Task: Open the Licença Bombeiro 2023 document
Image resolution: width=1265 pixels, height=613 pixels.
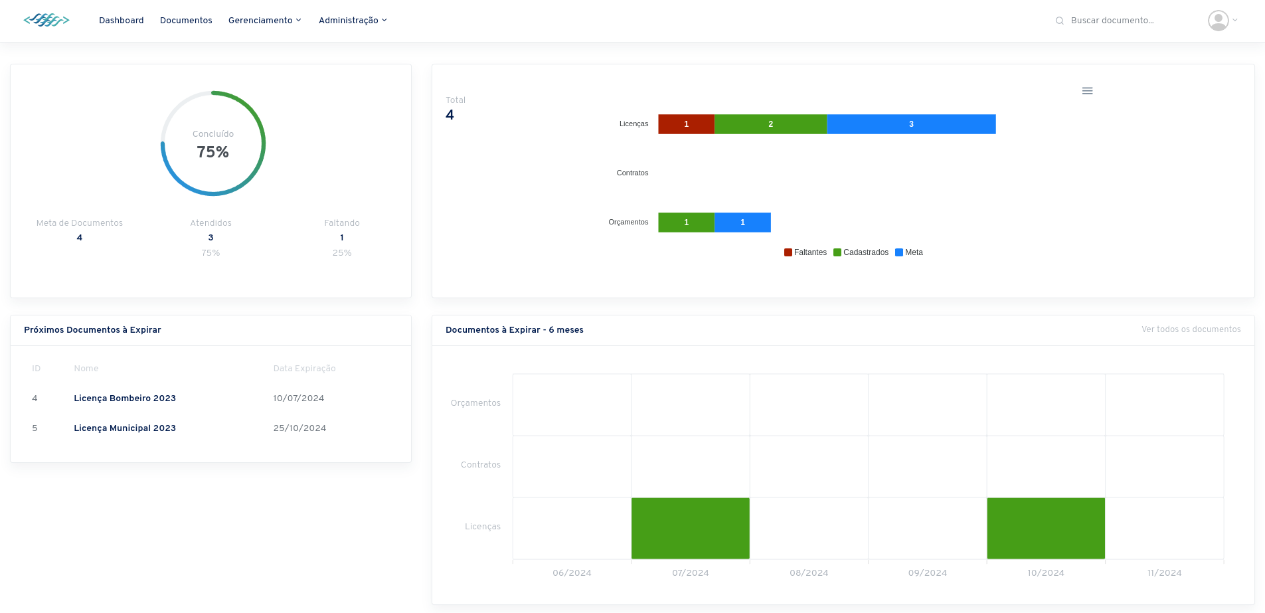Action: 125,398
